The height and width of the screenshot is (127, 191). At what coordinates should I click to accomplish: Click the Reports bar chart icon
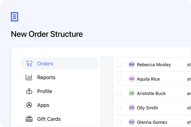point(29,77)
